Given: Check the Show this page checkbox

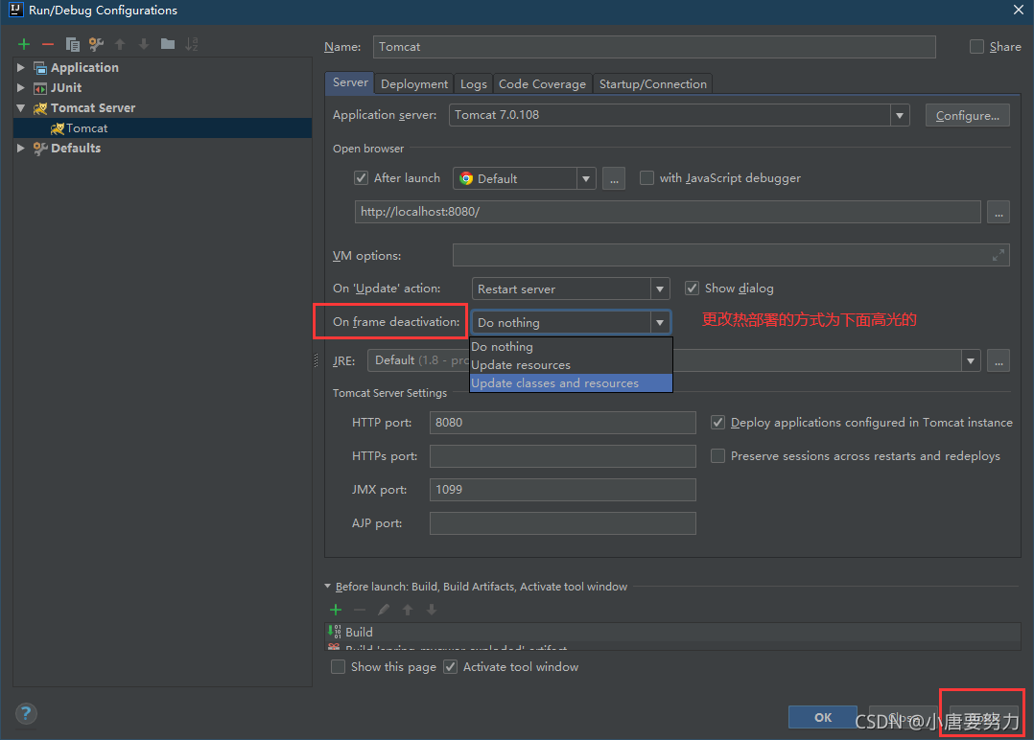Looking at the screenshot, I should click(339, 667).
